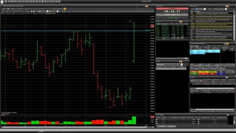Image resolution: width=236 pixels, height=133 pixels.
Task: Toggle the order entry display quantity checkbox
Action: coord(221,72)
